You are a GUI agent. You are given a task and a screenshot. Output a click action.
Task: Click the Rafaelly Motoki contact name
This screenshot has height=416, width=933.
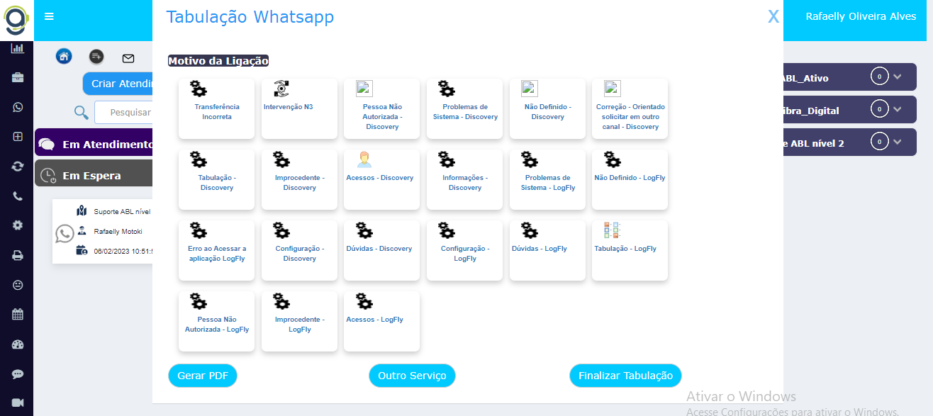[x=118, y=231]
